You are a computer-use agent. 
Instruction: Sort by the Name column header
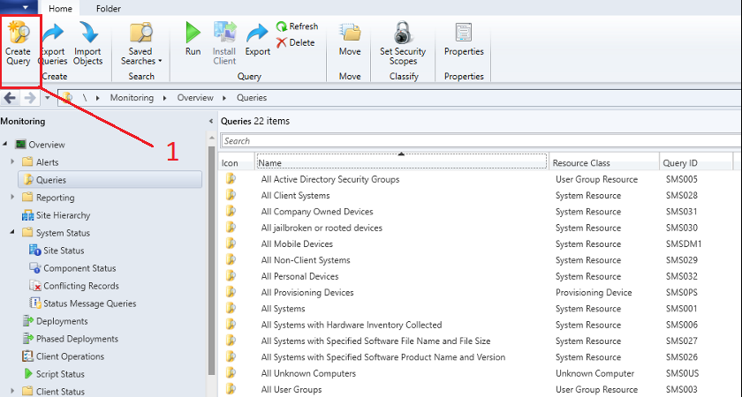tap(402, 163)
